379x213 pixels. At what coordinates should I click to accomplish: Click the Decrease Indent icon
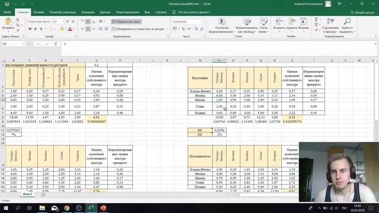coord(101,29)
